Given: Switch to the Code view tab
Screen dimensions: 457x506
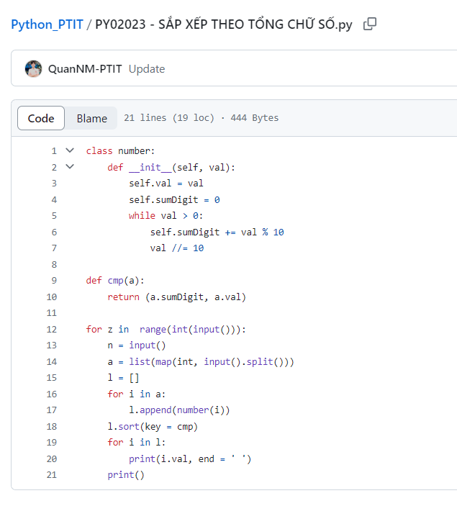Looking at the screenshot, I should pyautogui.click(x=41, y=118).
